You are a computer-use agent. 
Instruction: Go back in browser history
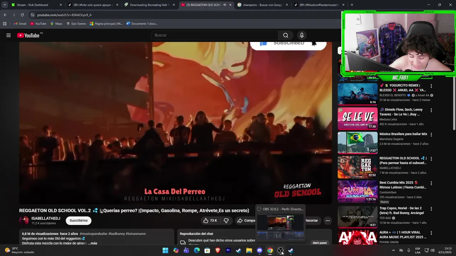click(x=5, y=15)
